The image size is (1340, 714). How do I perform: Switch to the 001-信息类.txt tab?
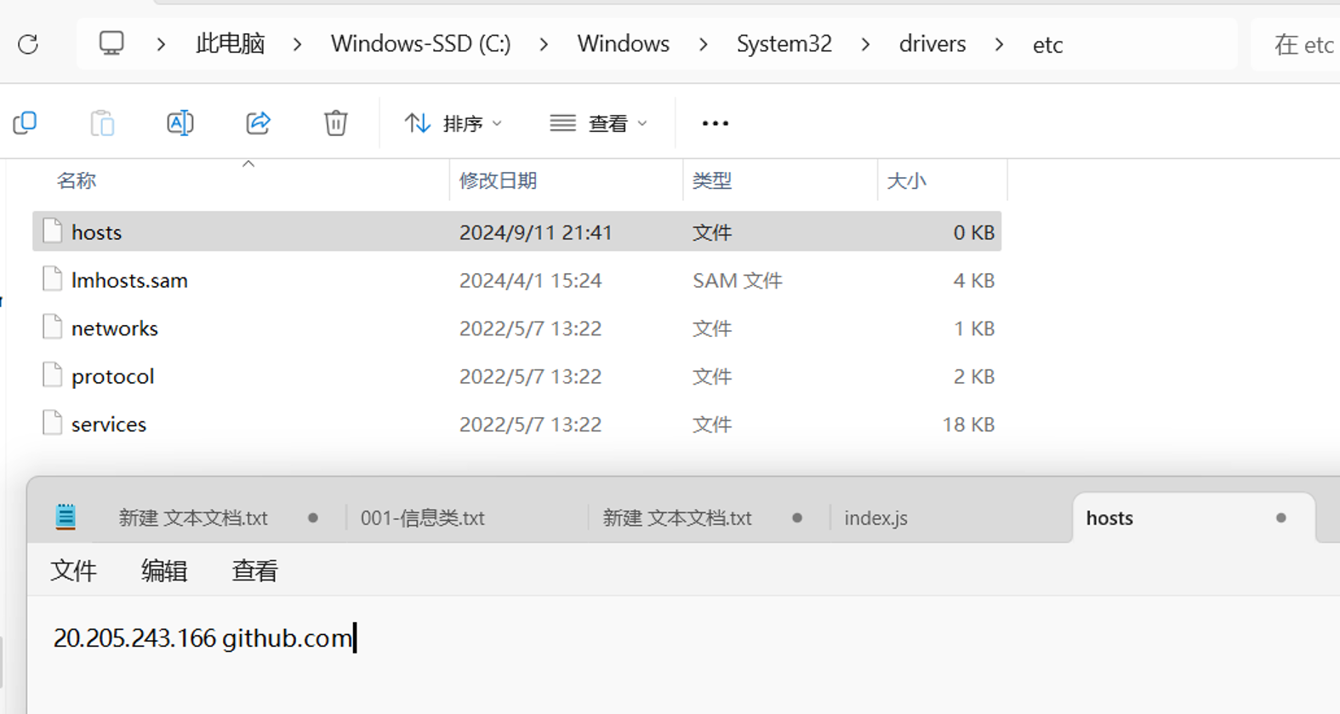pos(423,518)
